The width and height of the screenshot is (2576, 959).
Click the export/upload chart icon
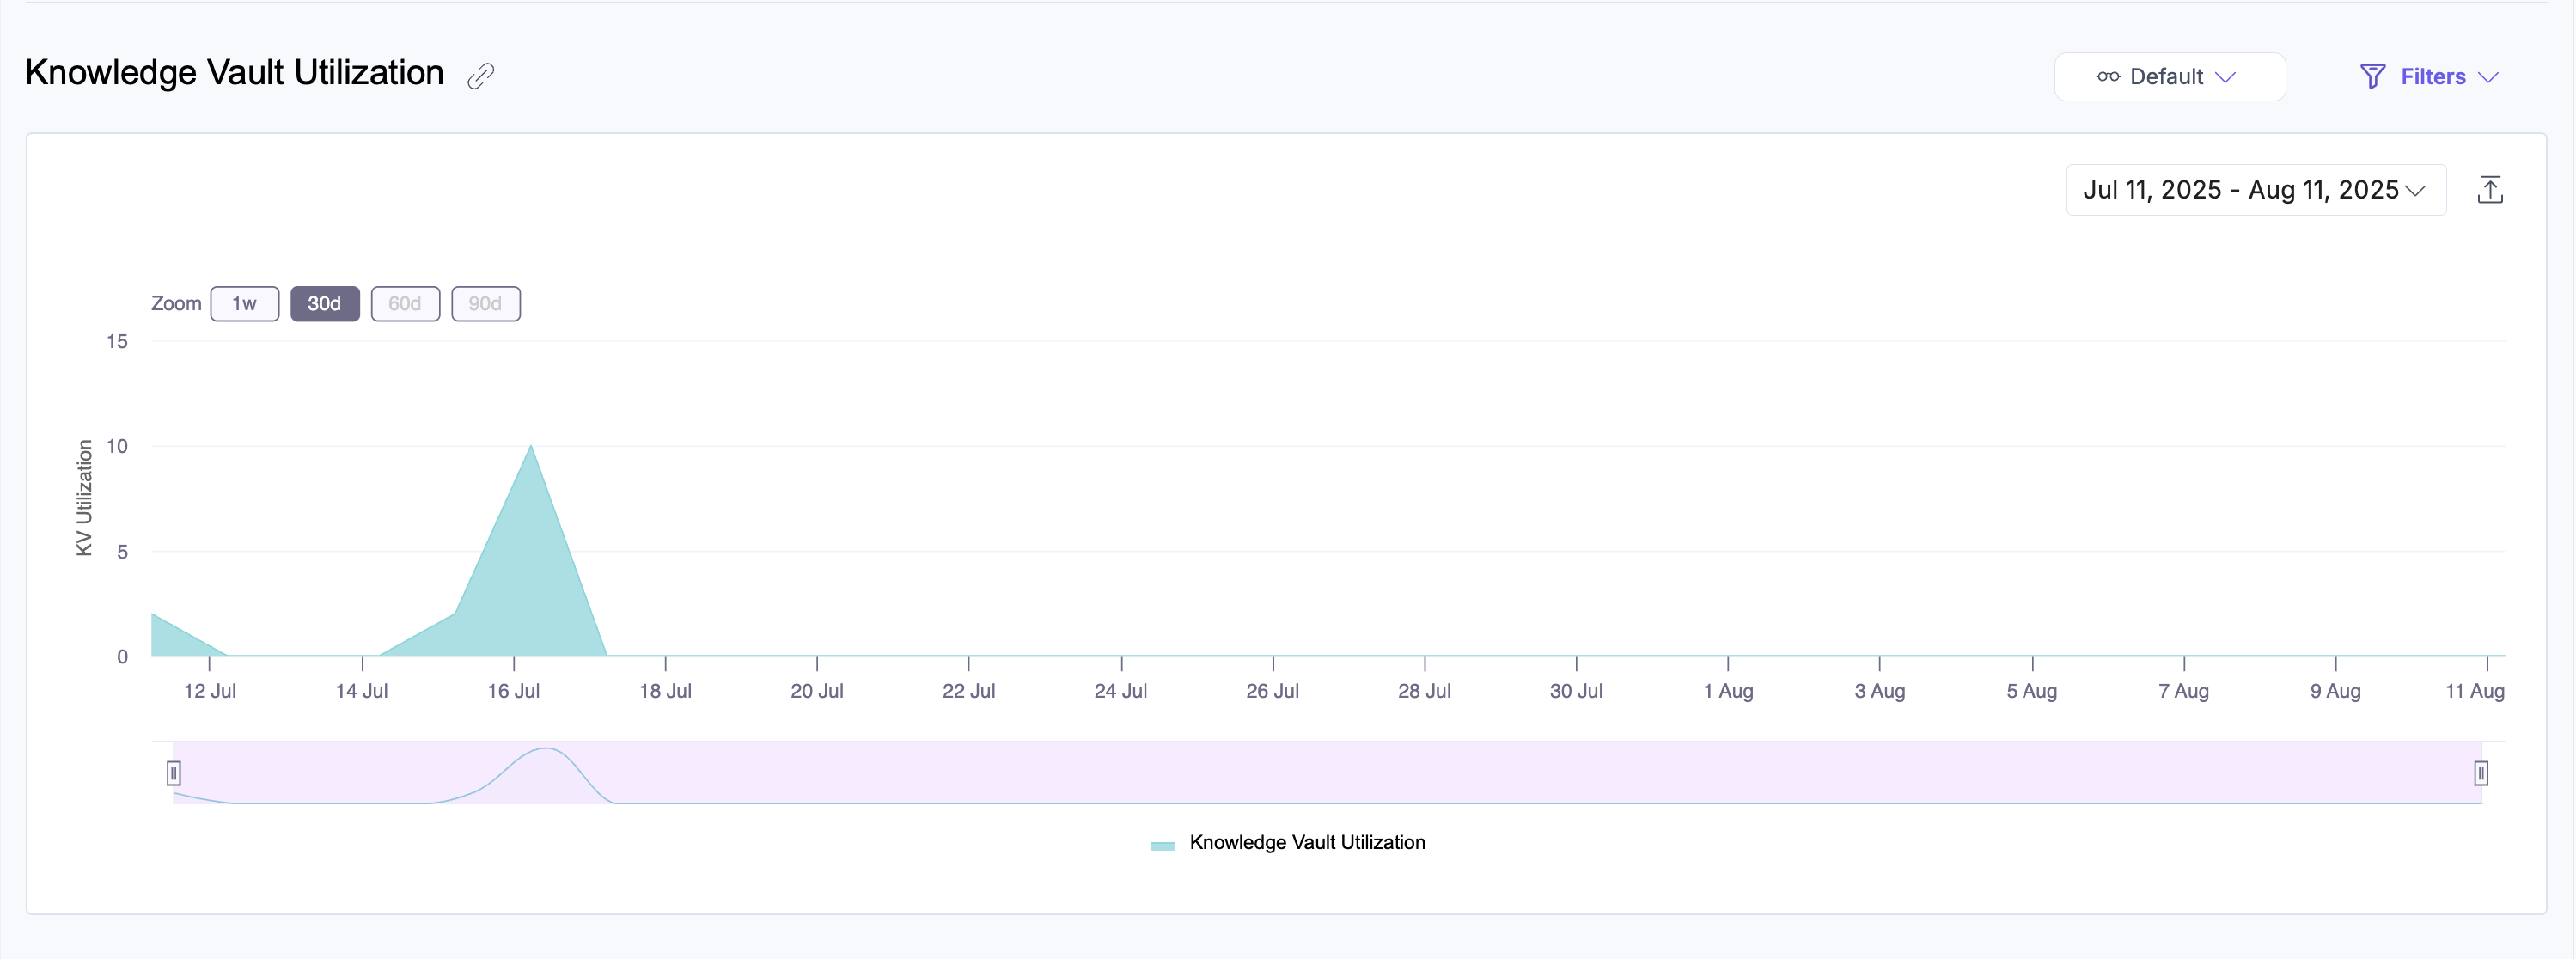[2489, 190]
